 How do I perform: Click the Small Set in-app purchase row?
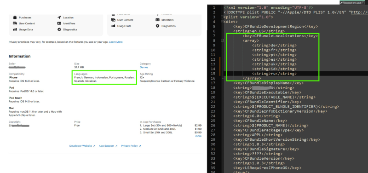(170, 133)
